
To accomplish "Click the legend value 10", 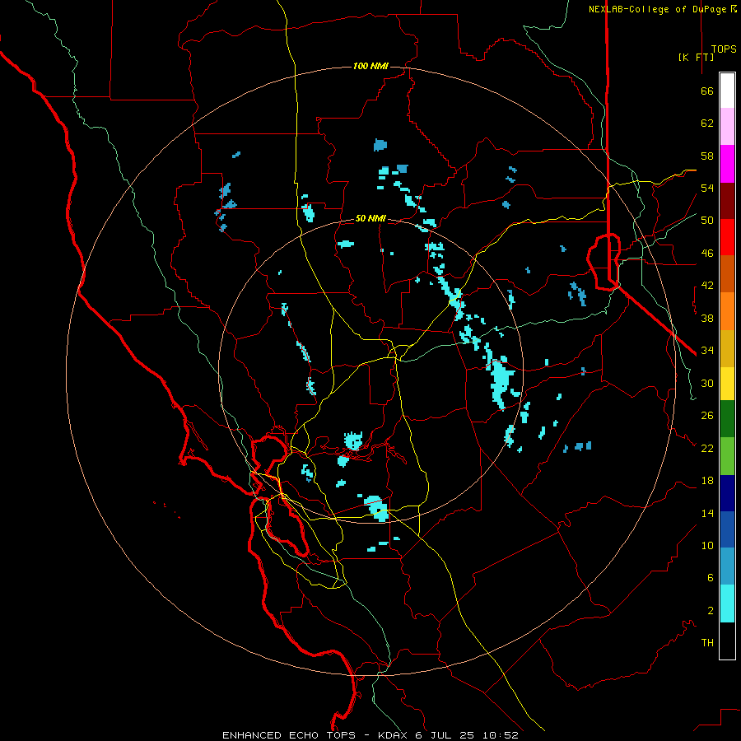I will pos(707,545).
